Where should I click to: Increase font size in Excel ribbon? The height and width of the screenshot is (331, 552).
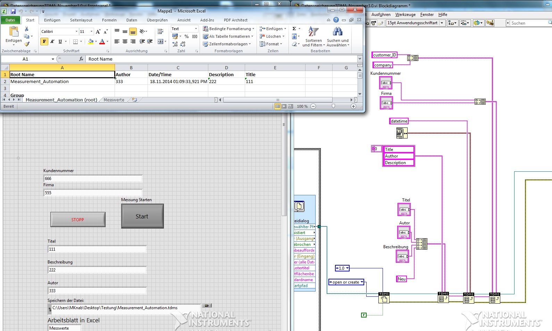98,32
